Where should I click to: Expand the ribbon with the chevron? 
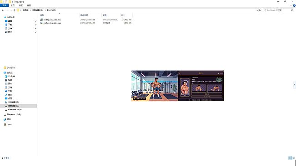click(x=291, y=5)
